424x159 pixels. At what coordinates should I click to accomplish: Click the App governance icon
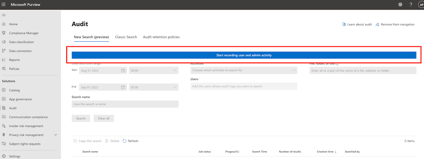point(4,99)
